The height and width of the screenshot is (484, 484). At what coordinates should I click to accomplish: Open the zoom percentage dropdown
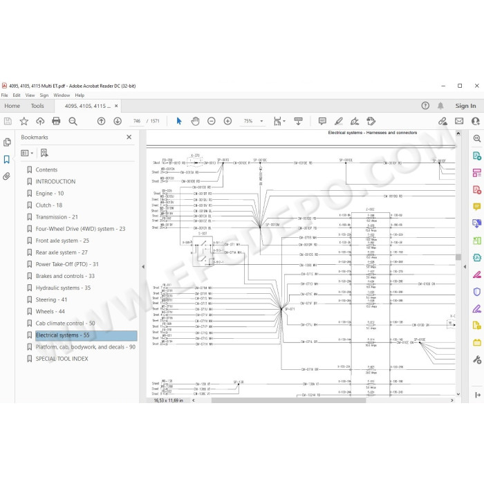pyautogui.click(x=261, y=121)
